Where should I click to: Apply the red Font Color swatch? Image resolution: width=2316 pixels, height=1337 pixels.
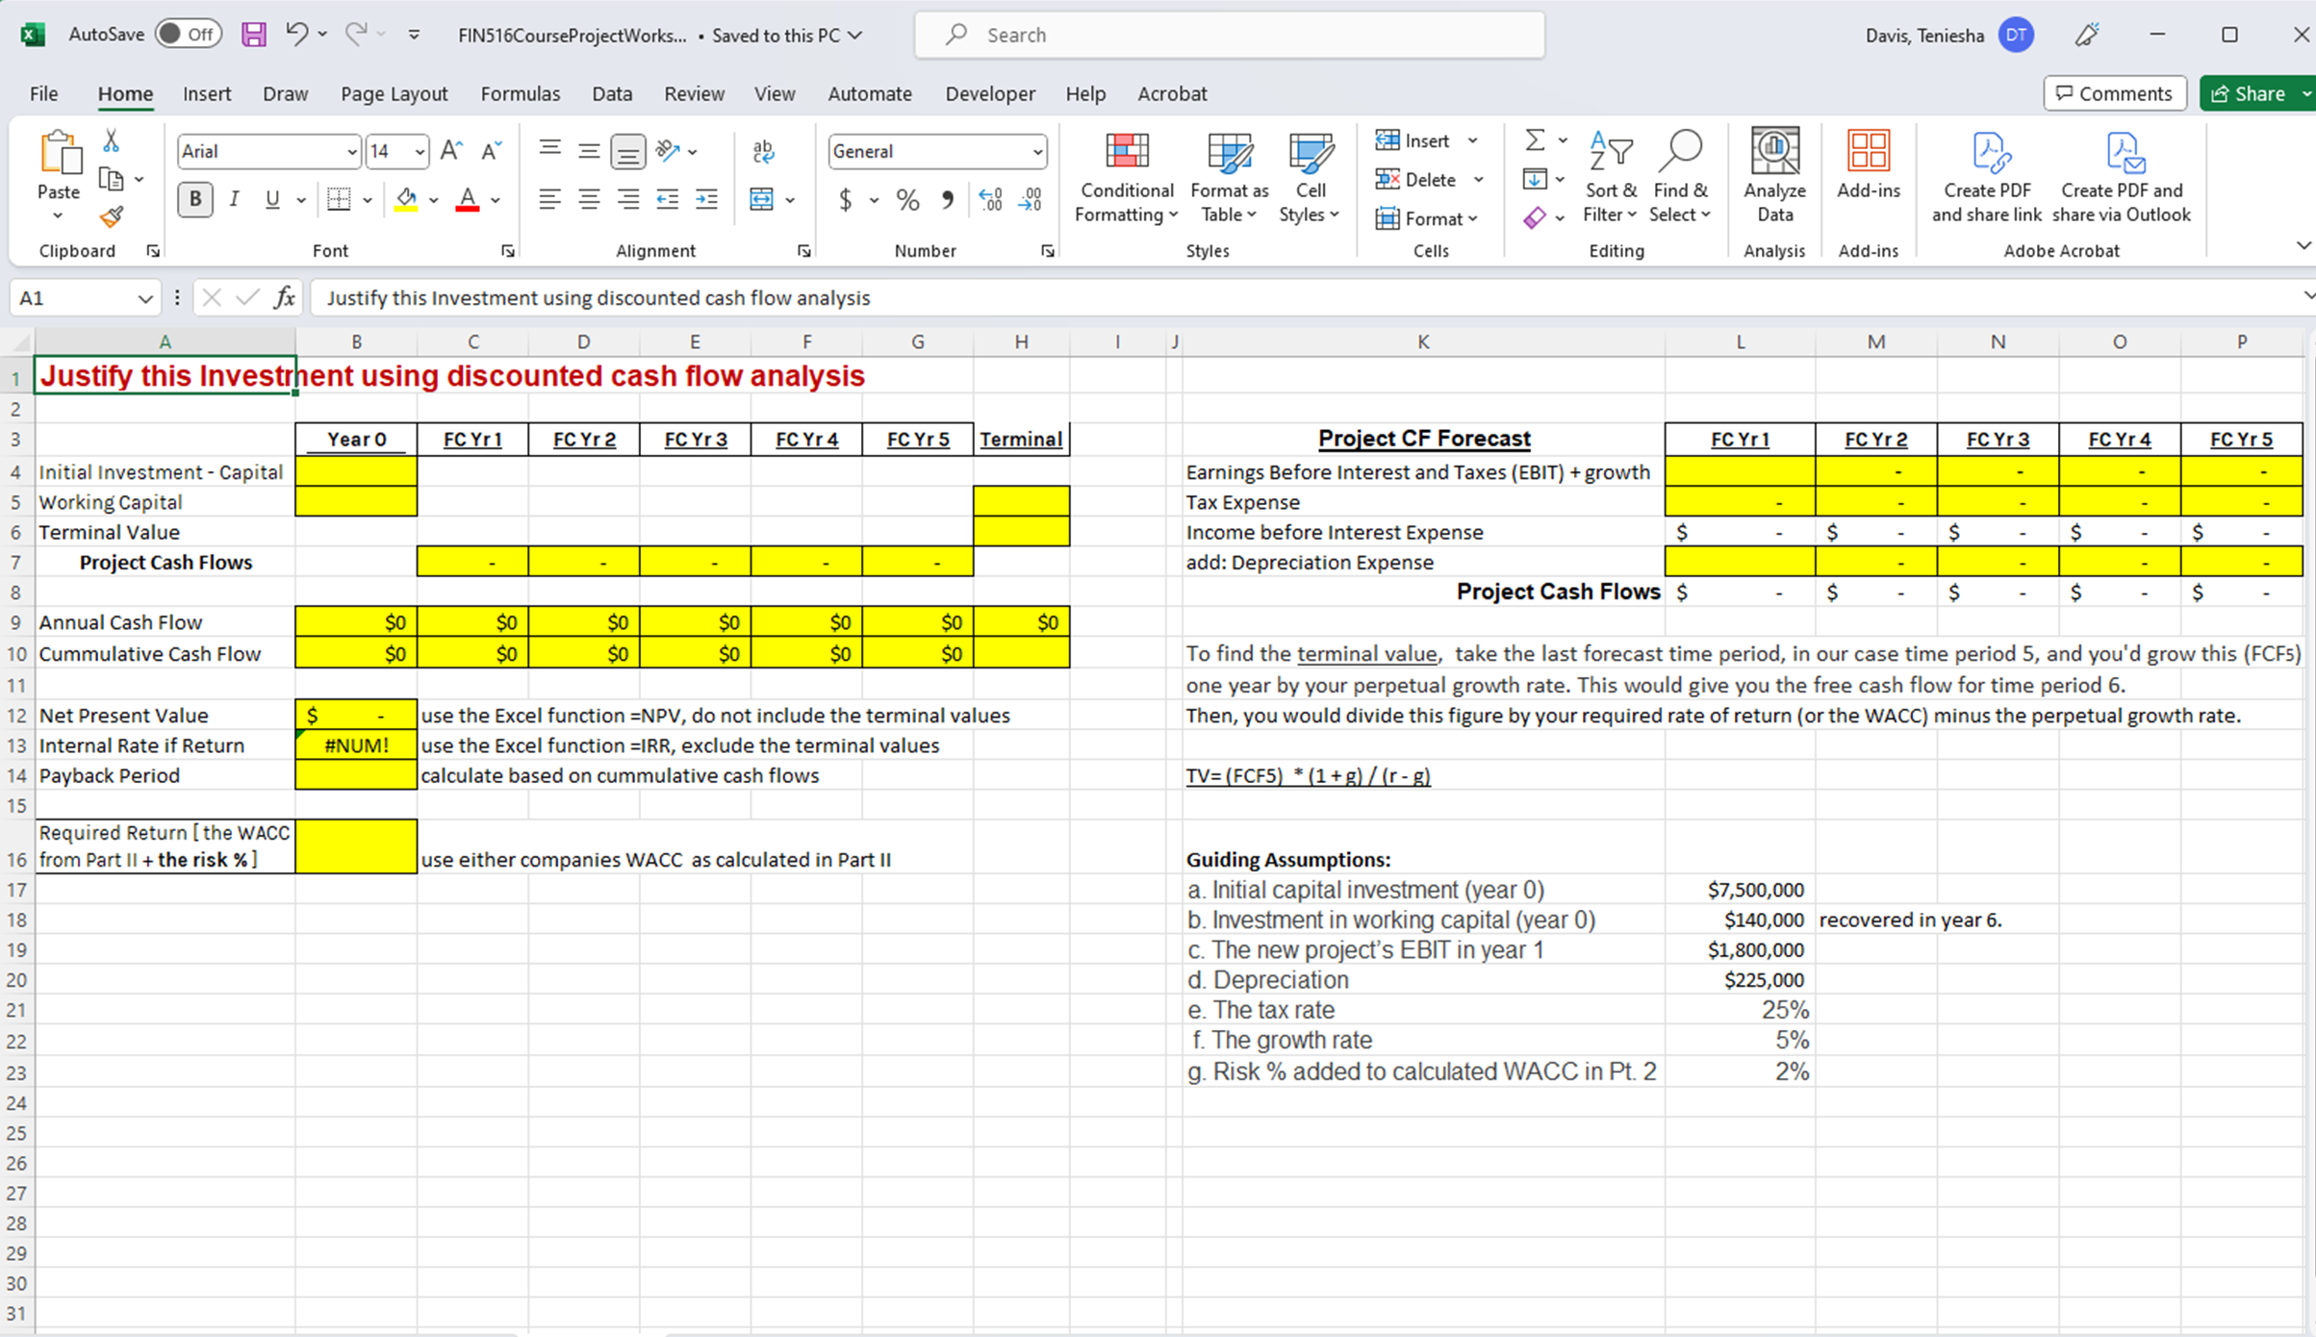468,199
